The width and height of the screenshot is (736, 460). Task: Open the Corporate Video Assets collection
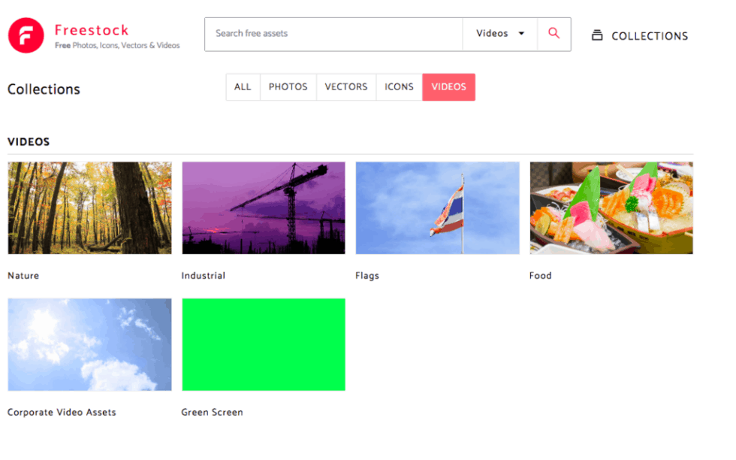coord(89,344)
